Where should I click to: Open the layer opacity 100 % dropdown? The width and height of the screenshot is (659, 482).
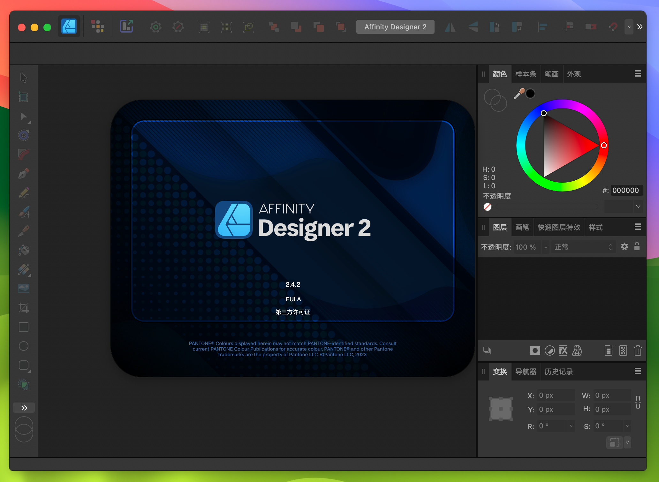tap(546, 247)
